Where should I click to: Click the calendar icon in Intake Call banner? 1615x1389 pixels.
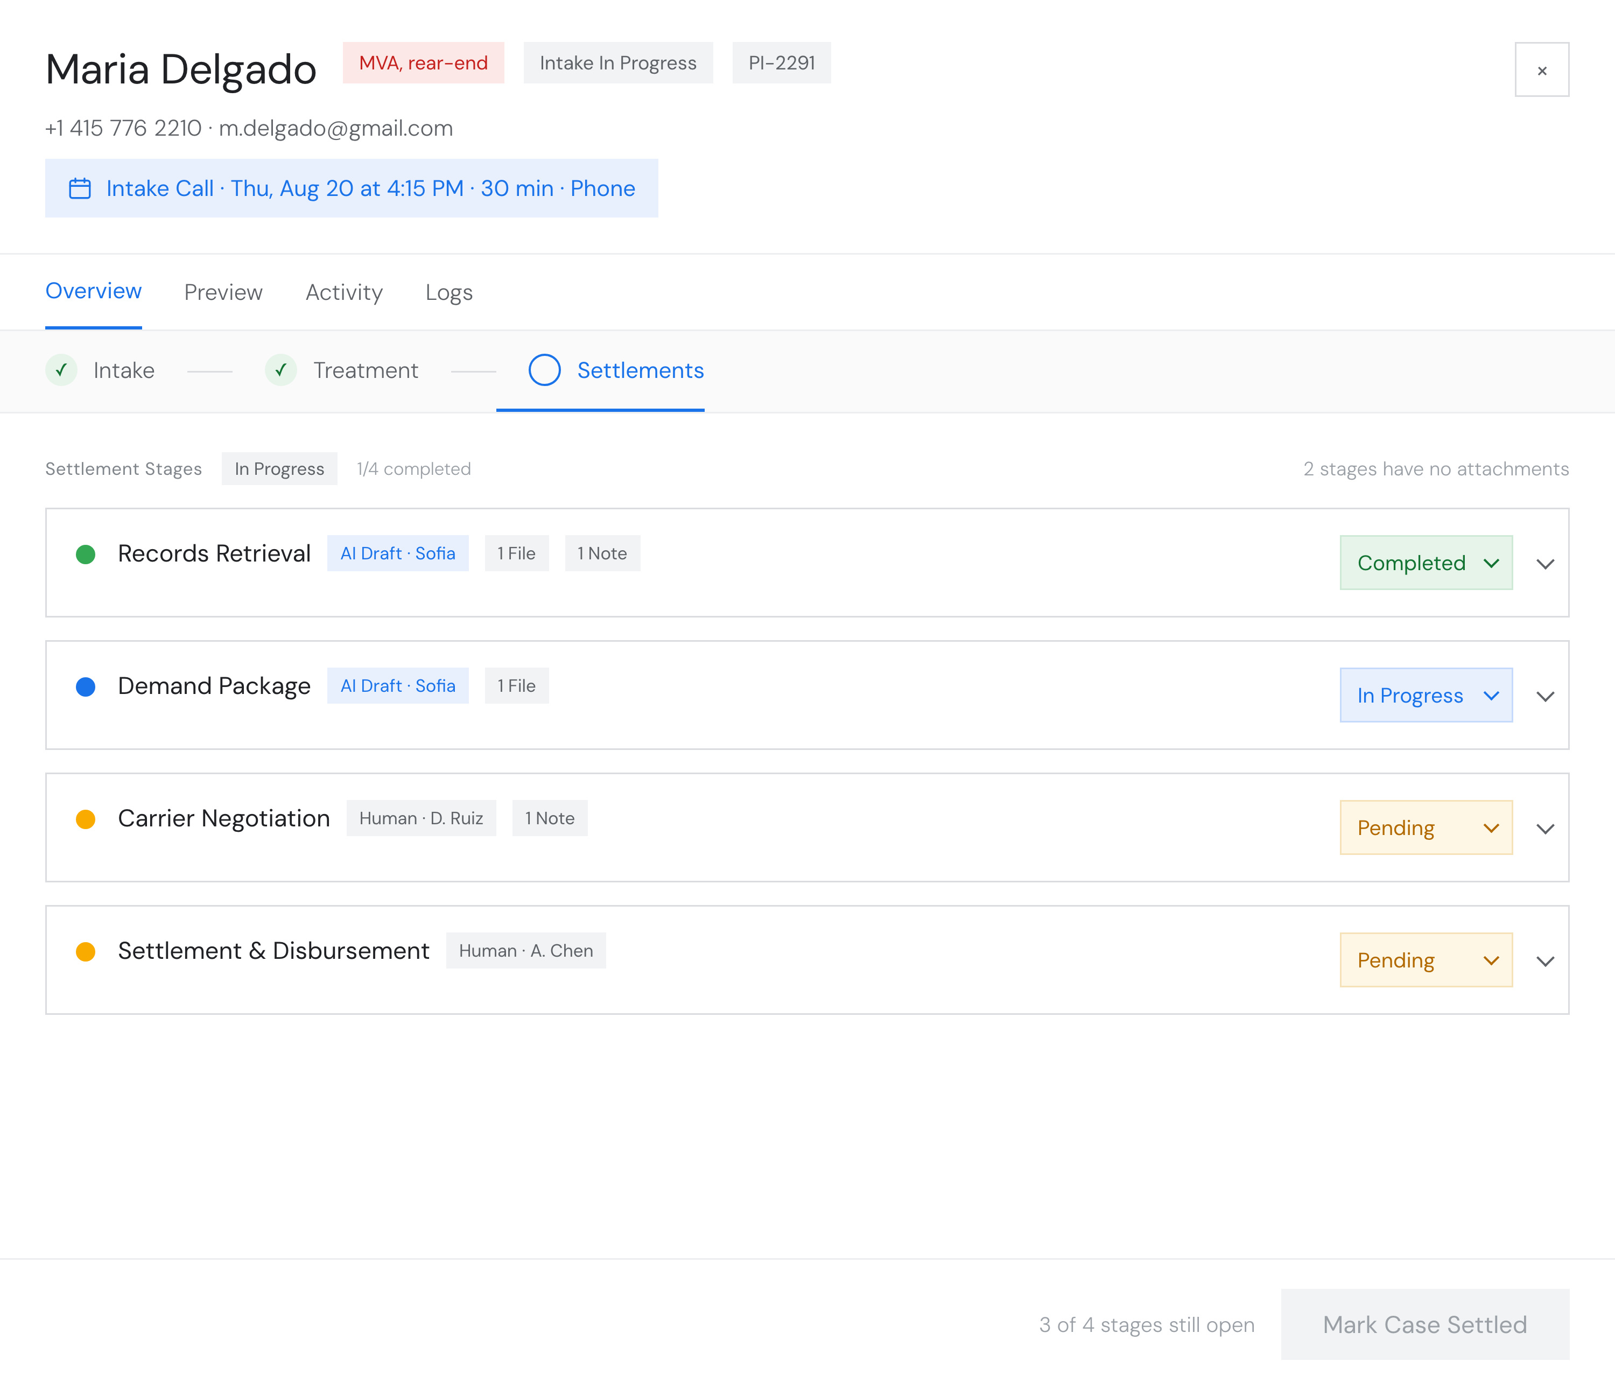tap(80, 188)
